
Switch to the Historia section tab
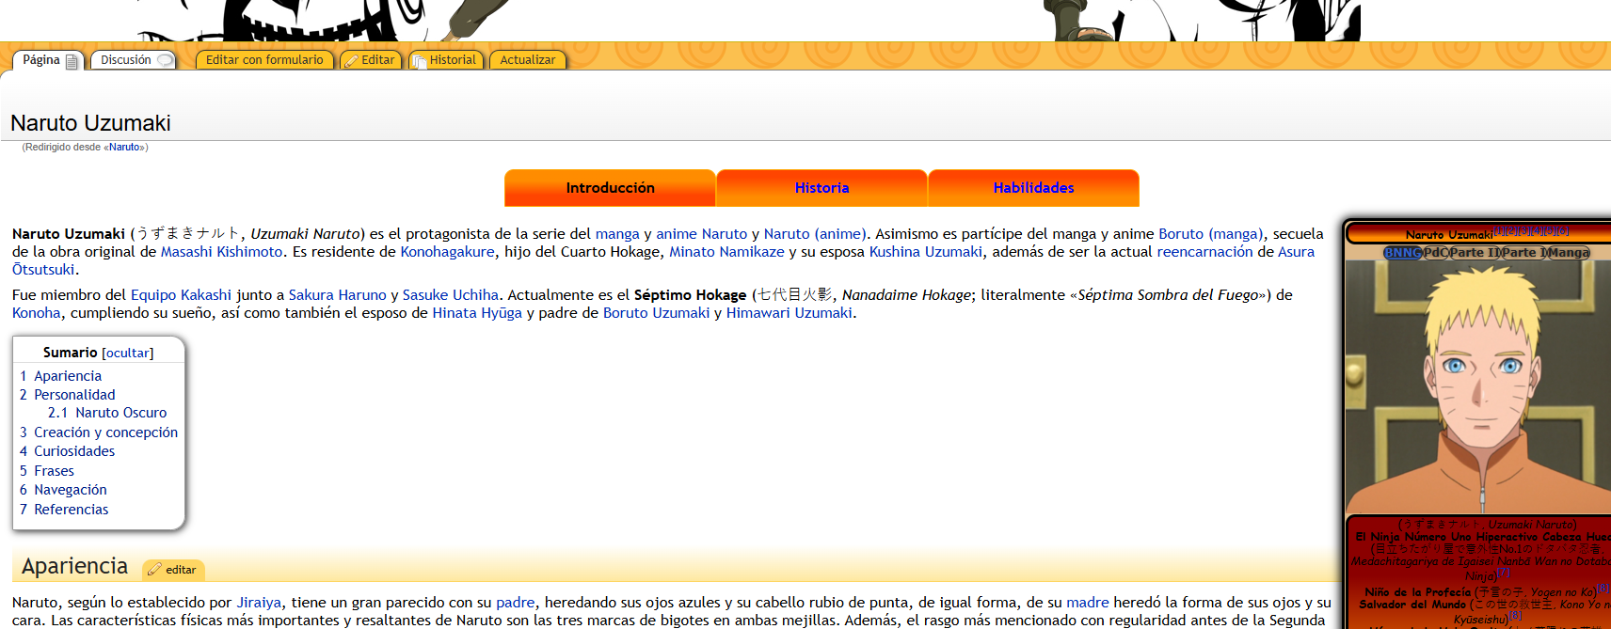821,188
